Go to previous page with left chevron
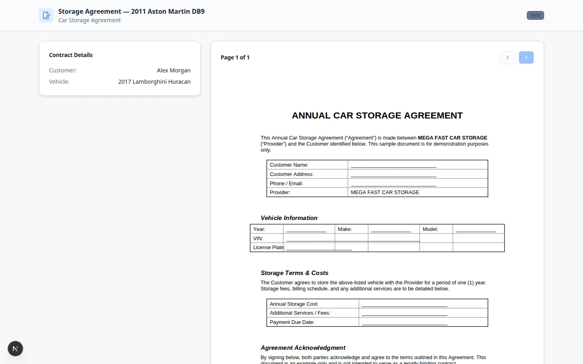 (x=508, y=57)
